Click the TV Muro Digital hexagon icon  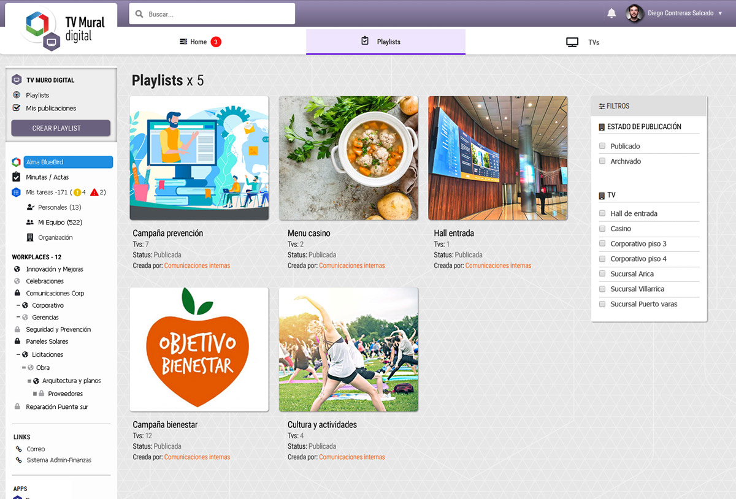17,80
